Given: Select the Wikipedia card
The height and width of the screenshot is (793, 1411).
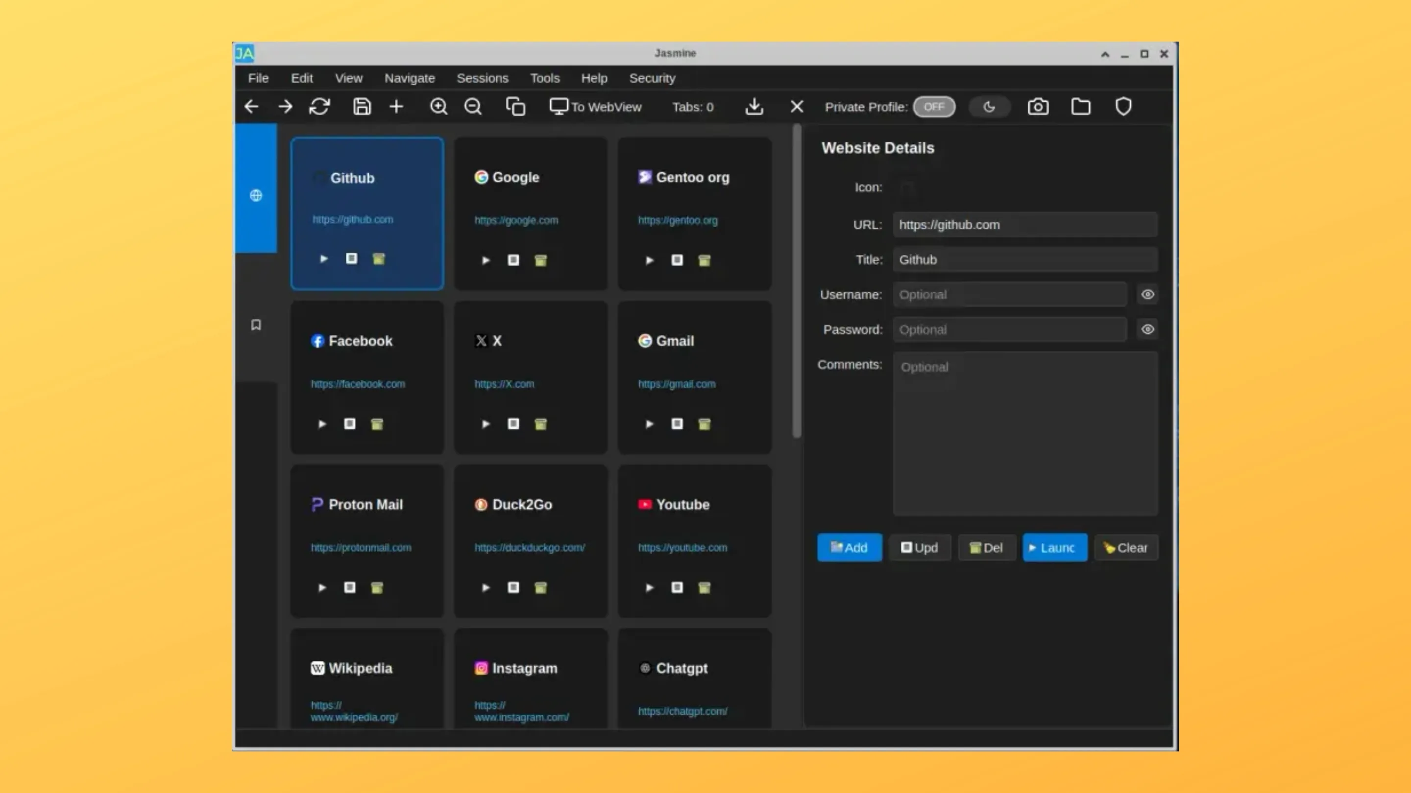Looking at the screenshot, I should point(367,678).
